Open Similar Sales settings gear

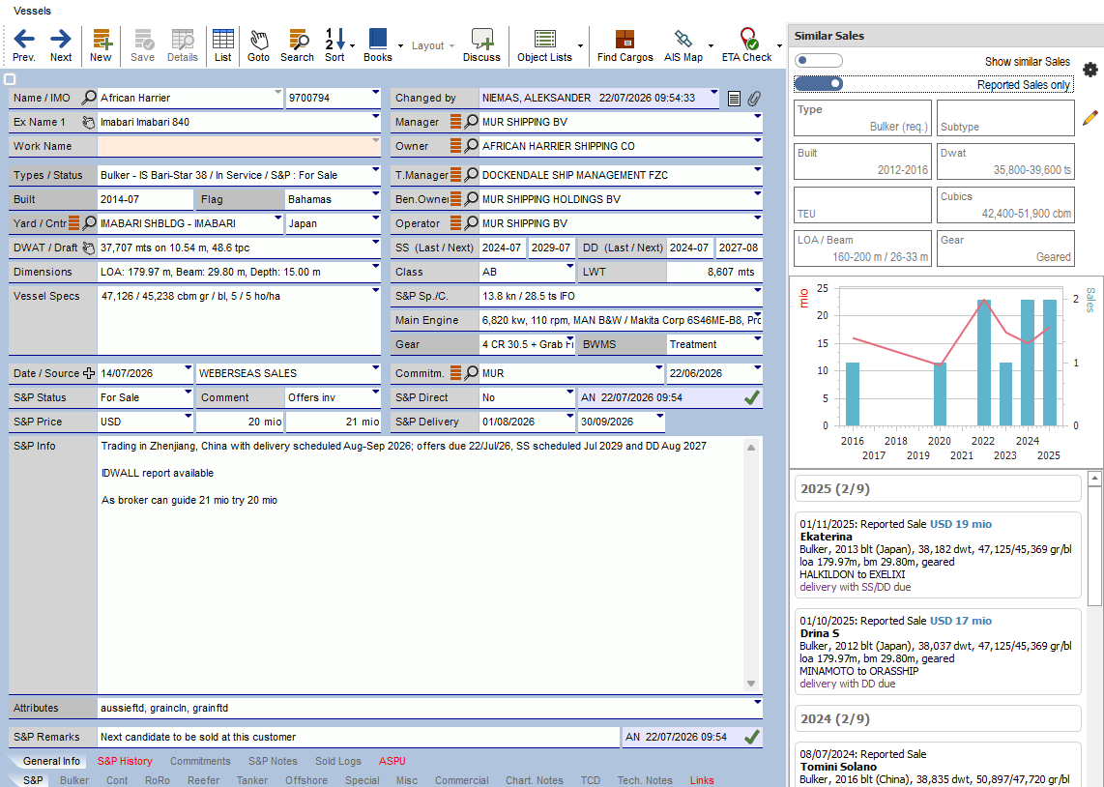pos(1089,69)
